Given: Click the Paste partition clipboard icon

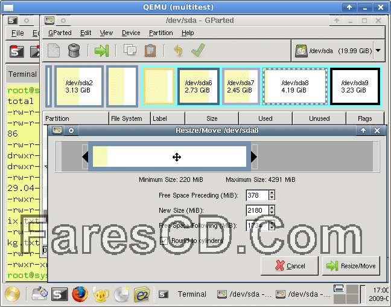Looking at the screenshot, I should pyautogui.click(x=150, y=50).
